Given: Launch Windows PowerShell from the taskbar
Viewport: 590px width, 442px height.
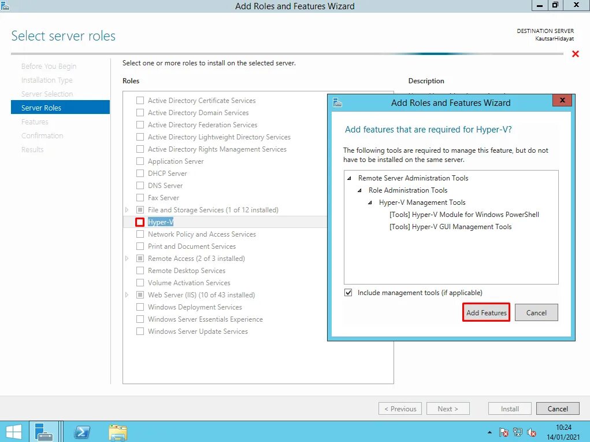Looking at the screenshot, I should click(x=82, y=432).
